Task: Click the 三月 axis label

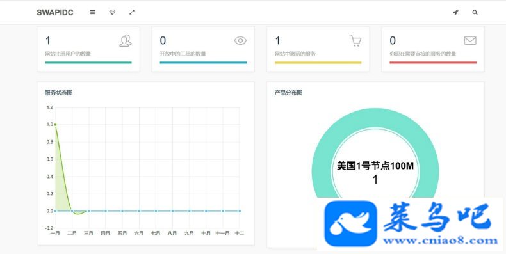Action: 89,233
